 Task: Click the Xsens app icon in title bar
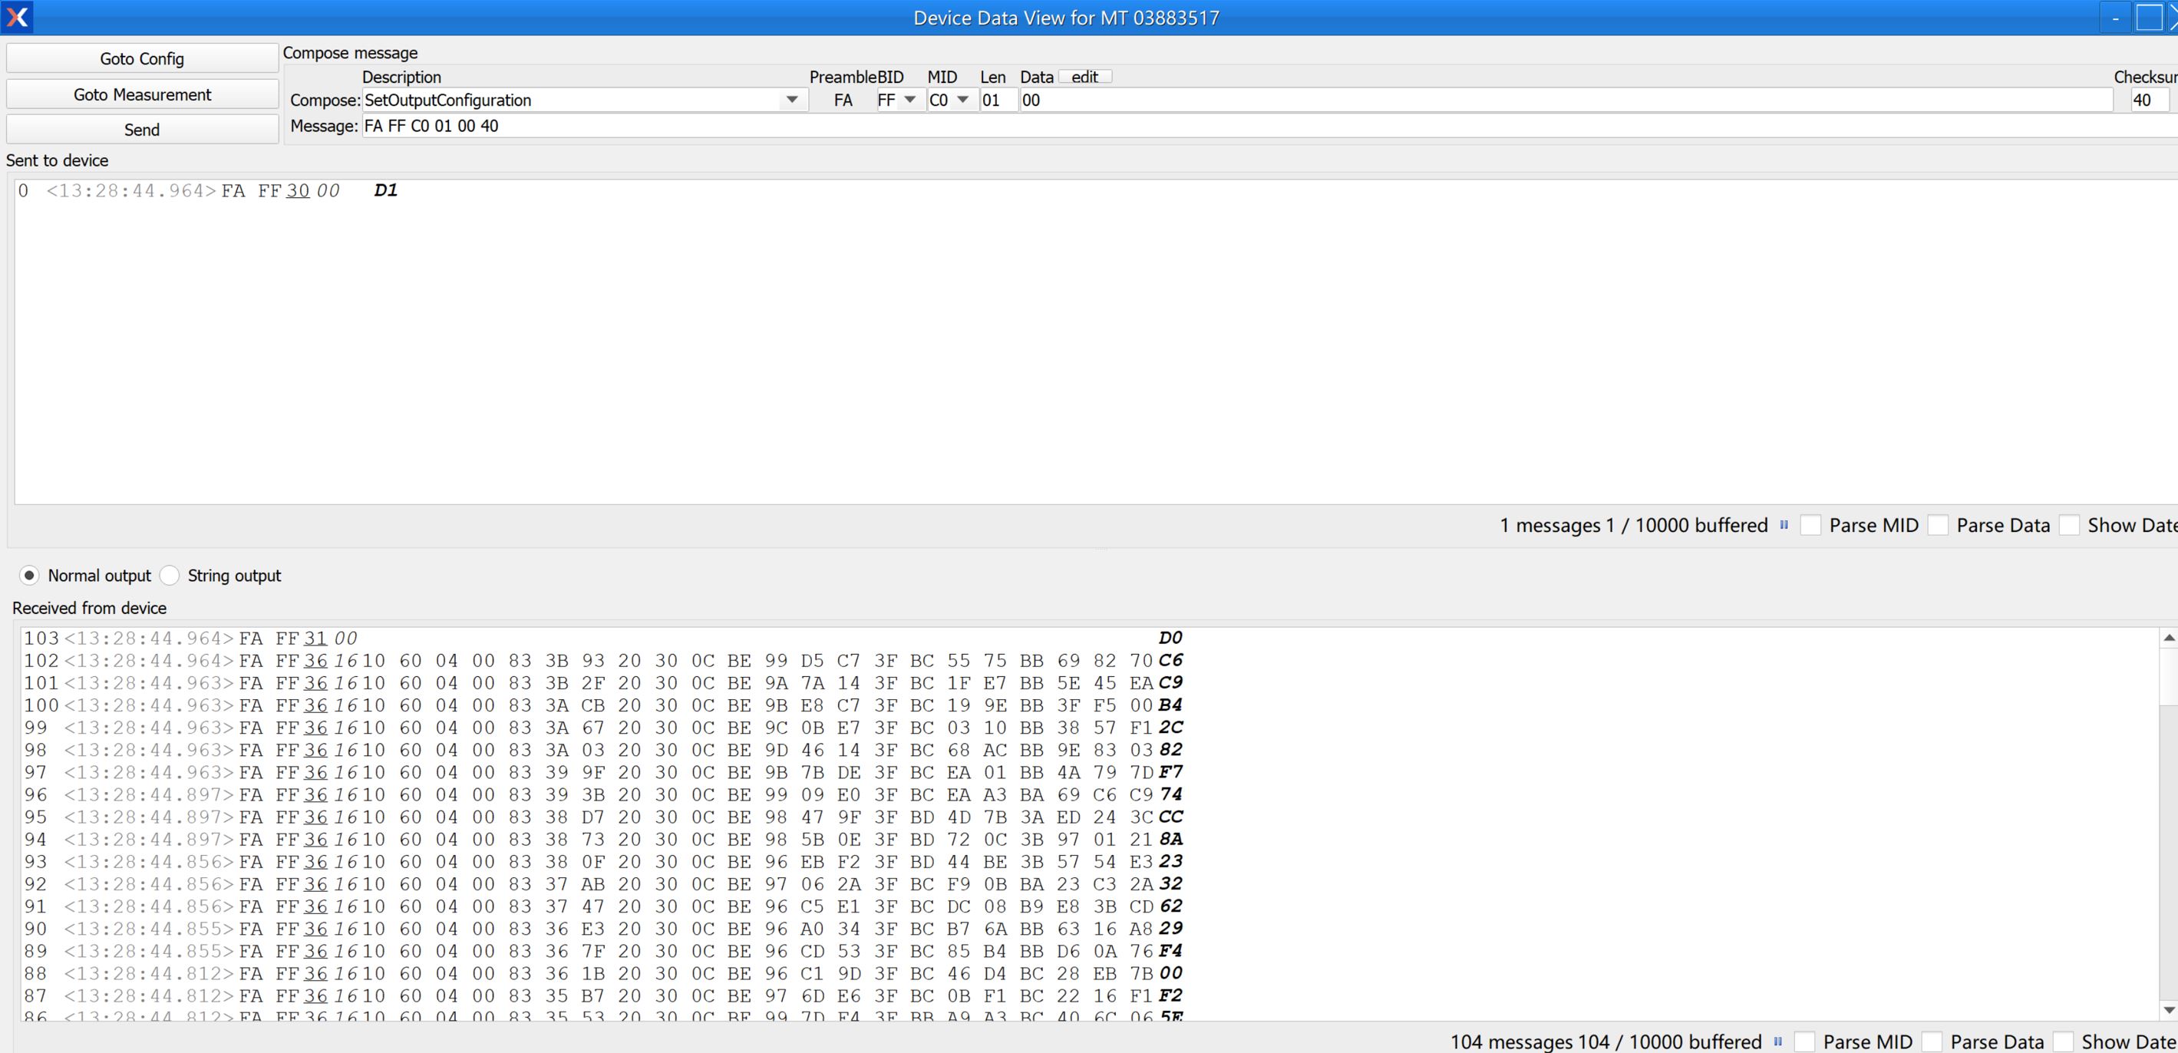tap(17, 17)
